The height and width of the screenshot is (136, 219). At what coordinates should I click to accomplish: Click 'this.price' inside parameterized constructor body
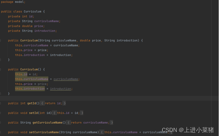pyautogui.click(x=24, y=50)
